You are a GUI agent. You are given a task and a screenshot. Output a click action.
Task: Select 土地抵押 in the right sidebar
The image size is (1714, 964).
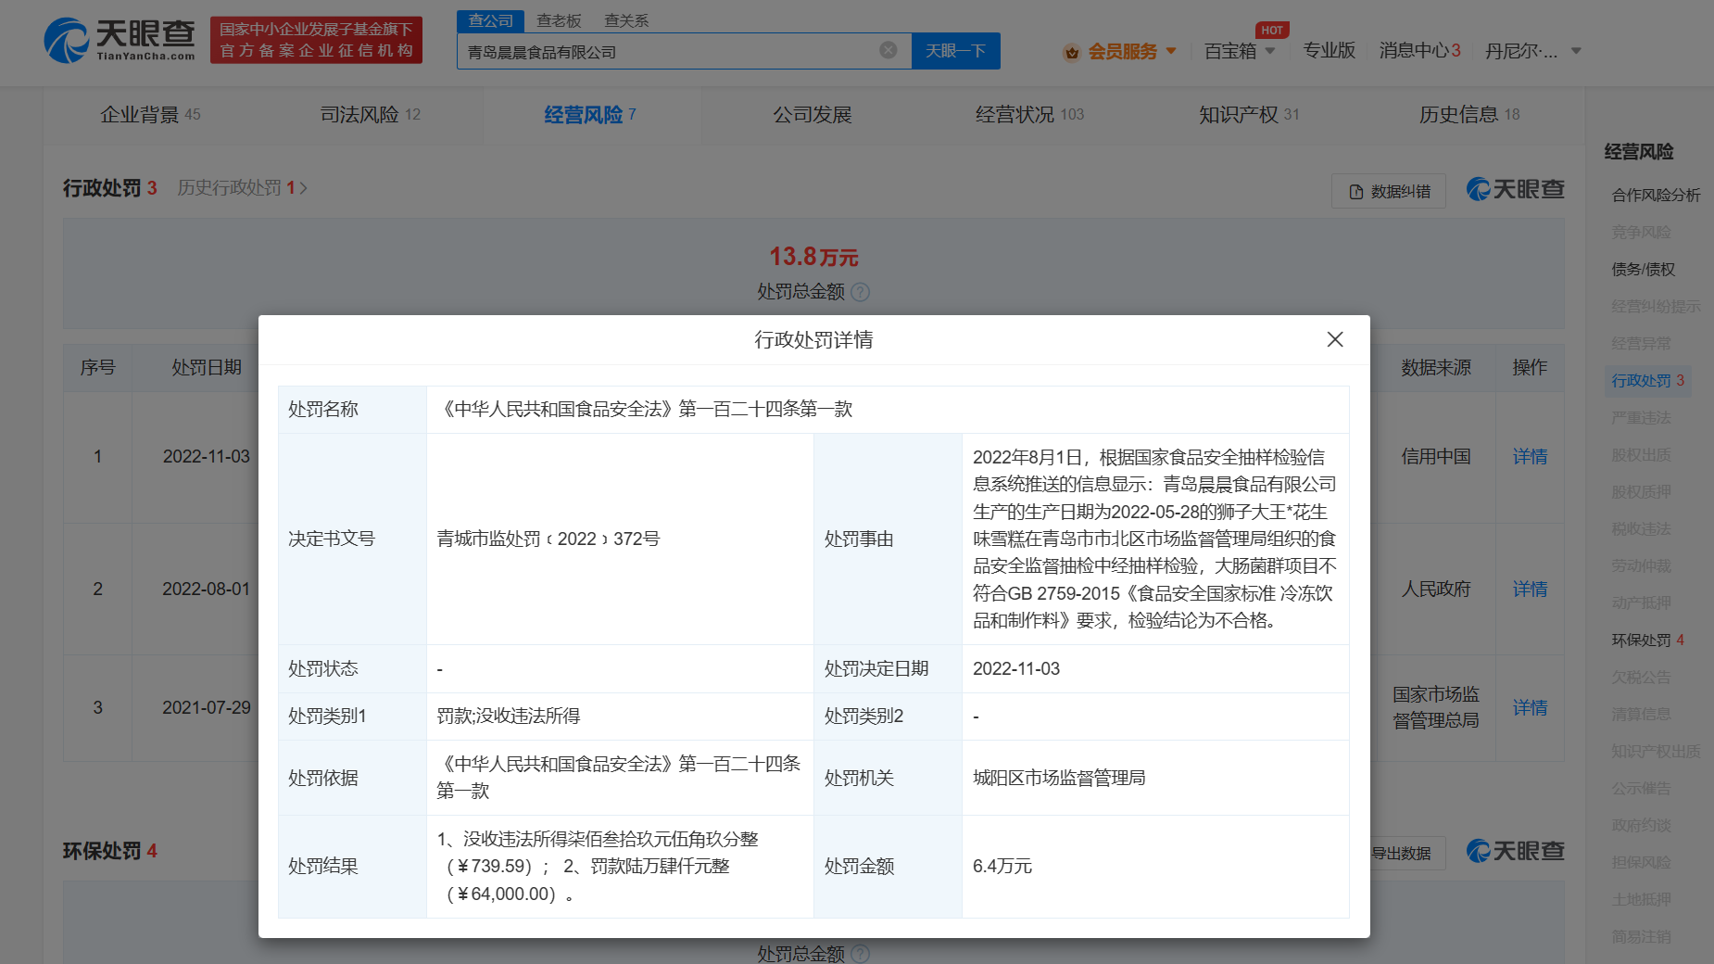tap(1641, 900)
